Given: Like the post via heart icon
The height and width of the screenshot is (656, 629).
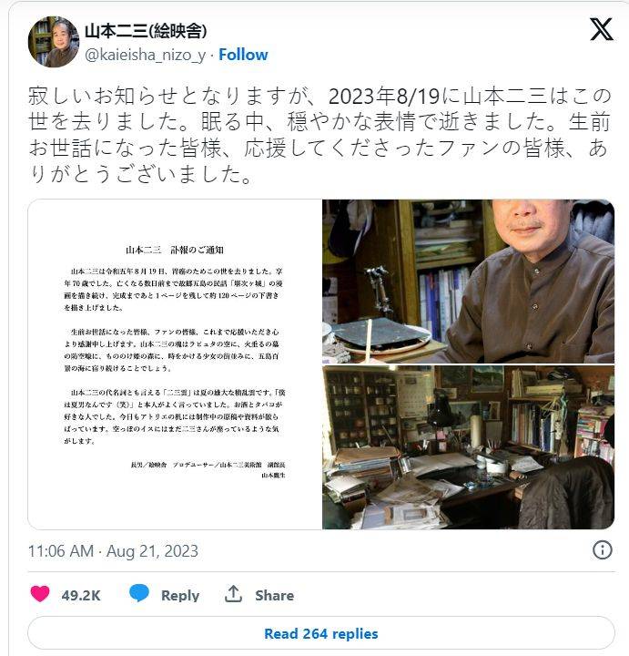Looking at the screenshot, I should point(40,594).
